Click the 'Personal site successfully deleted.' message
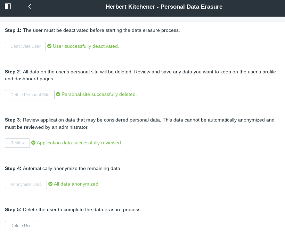285x242 pixels. 99,95
